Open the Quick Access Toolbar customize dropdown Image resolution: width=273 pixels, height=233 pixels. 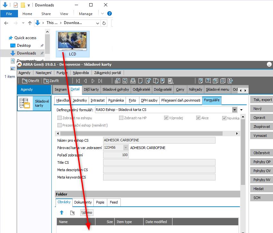coord(29,5)
